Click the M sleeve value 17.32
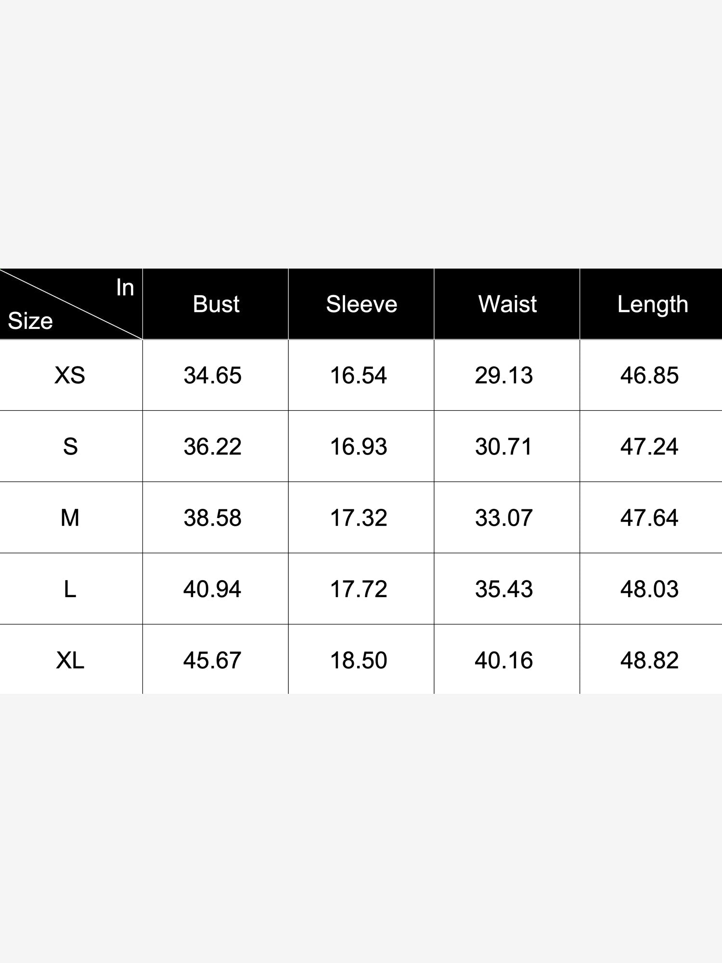The image size is (722, 963). pyautogui.click(x=359, y=518)
